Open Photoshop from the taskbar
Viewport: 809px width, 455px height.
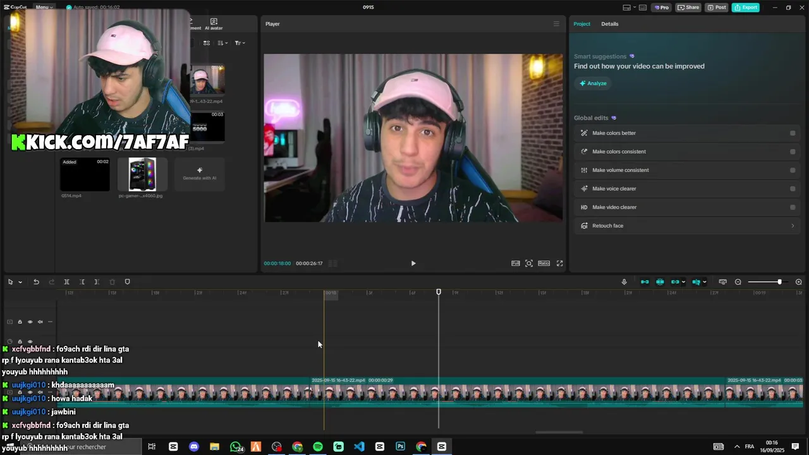tap(400, 447)
